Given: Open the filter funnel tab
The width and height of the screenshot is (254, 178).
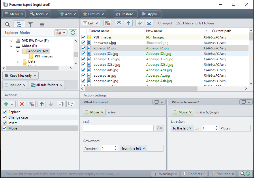Looking at the screenshot, I should click(x=31, y=24).
